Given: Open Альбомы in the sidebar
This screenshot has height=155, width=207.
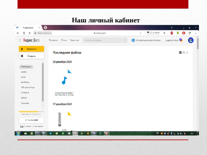Looking at the screenshot, I should point(25,82).
